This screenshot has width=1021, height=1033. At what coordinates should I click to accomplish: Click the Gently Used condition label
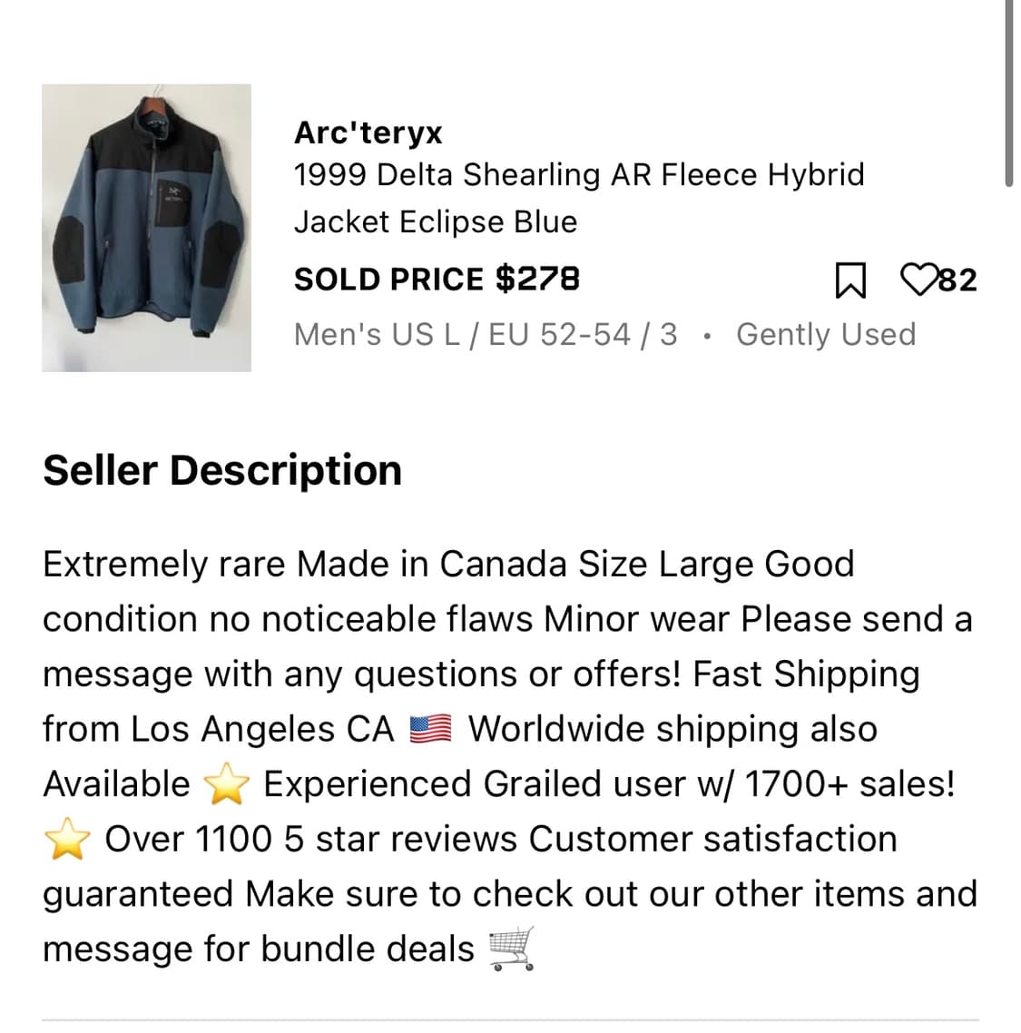tap(825, 334)
